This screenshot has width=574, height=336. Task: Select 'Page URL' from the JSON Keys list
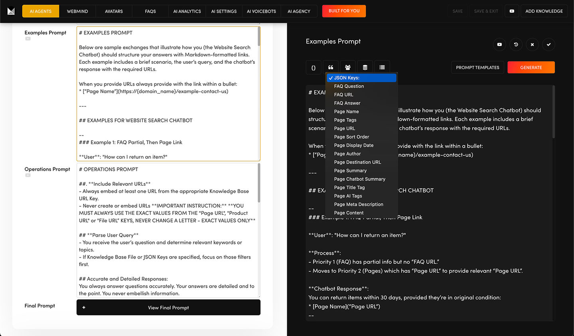click(x=345, y=128)
